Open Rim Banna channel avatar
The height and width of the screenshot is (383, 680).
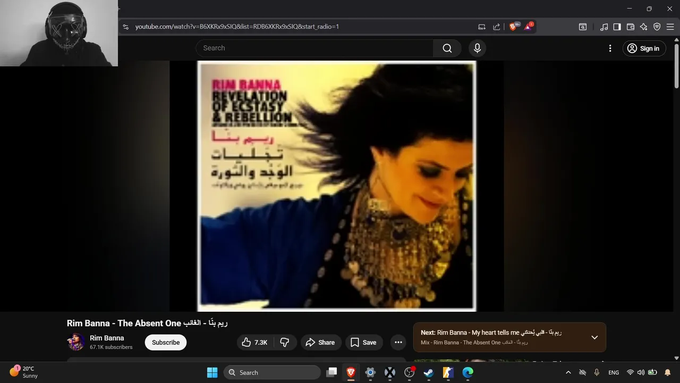[76, 342]
